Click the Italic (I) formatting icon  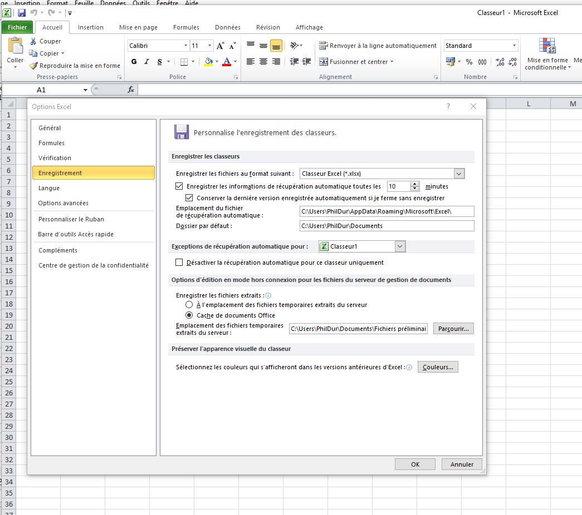(x=147, y=62)
